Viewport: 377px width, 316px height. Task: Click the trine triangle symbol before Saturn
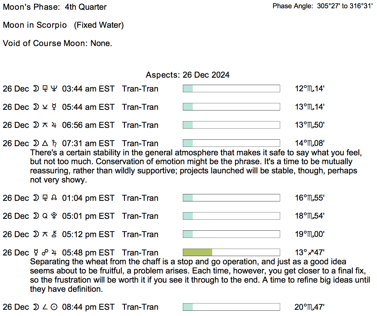point(45,143)
